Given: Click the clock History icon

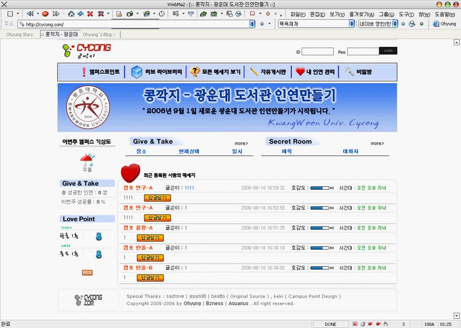Looking at the screenshot, I should pyautogui.click(x=162, y=14).
